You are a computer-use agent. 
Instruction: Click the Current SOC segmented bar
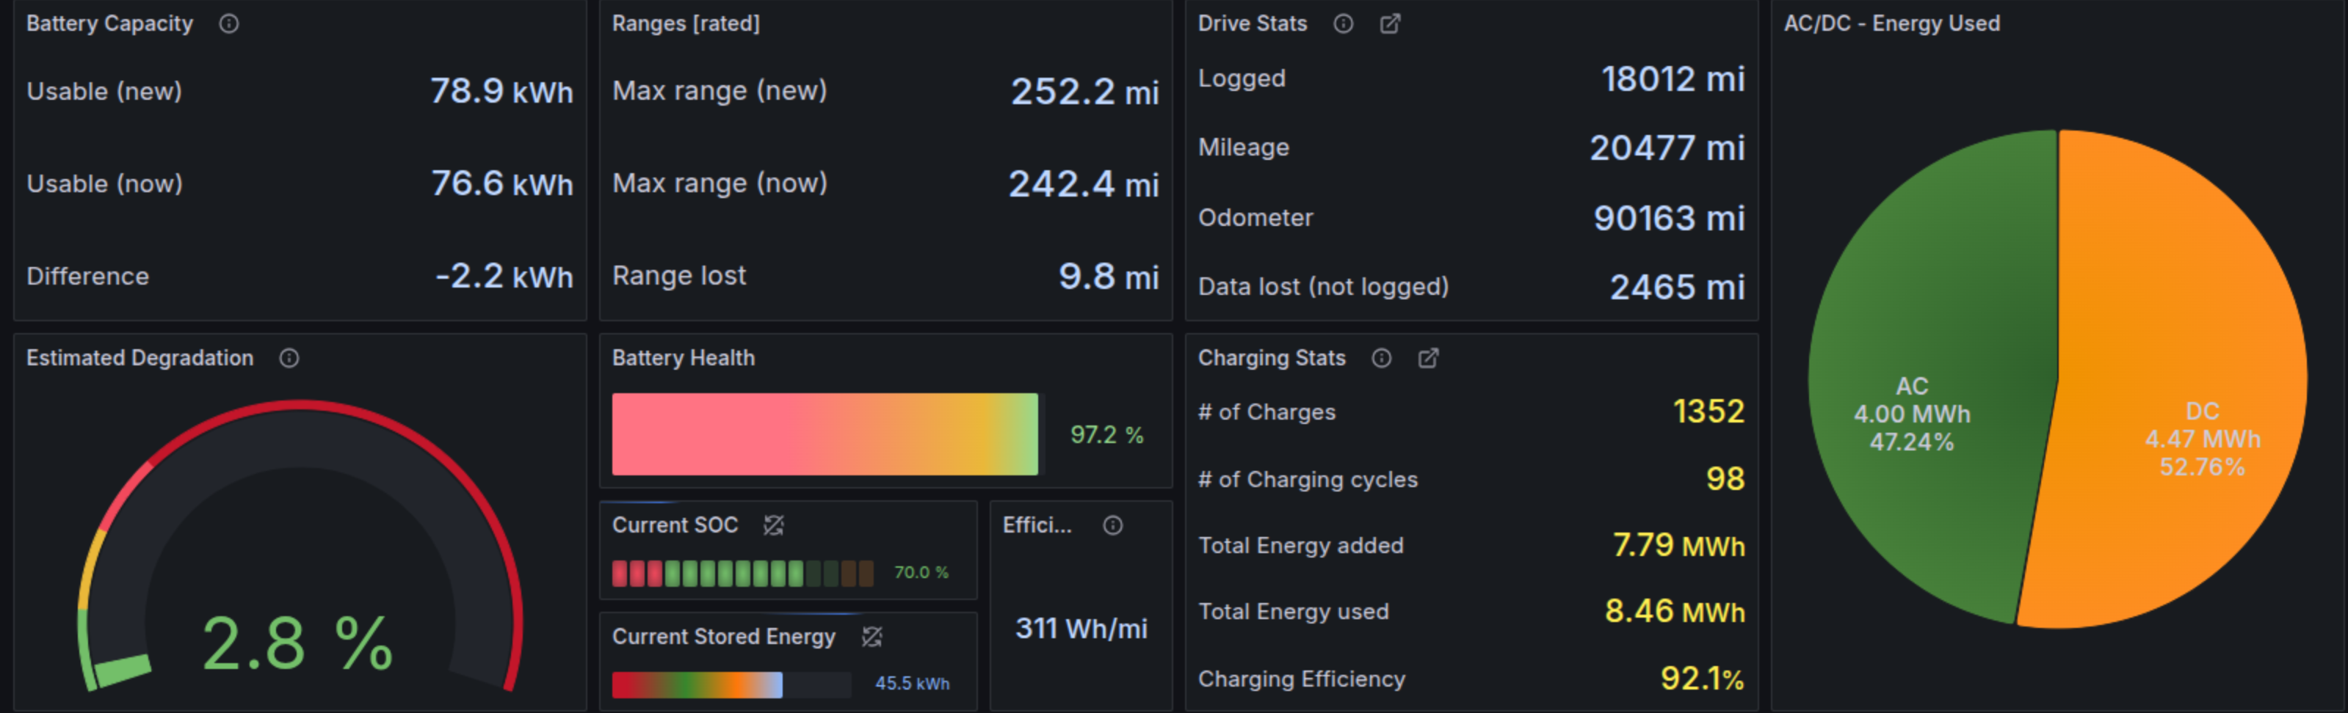pyautogui.click(x=743, y=574)
